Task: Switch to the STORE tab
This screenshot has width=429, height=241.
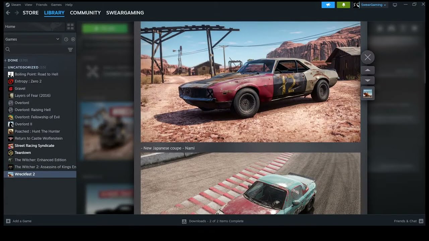Action: pos(30,13)
